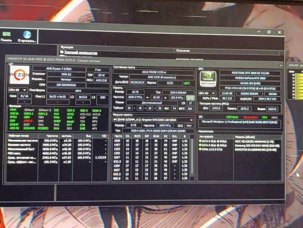Click the DDR4-3200 / PC4-25600 module type field
The width and height of the screenshot is (303, 228).
(x=158, y=131)
